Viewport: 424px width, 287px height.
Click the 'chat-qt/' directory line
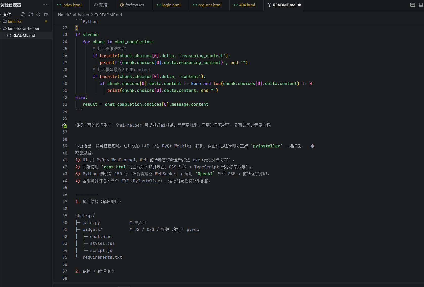(85, 215)
